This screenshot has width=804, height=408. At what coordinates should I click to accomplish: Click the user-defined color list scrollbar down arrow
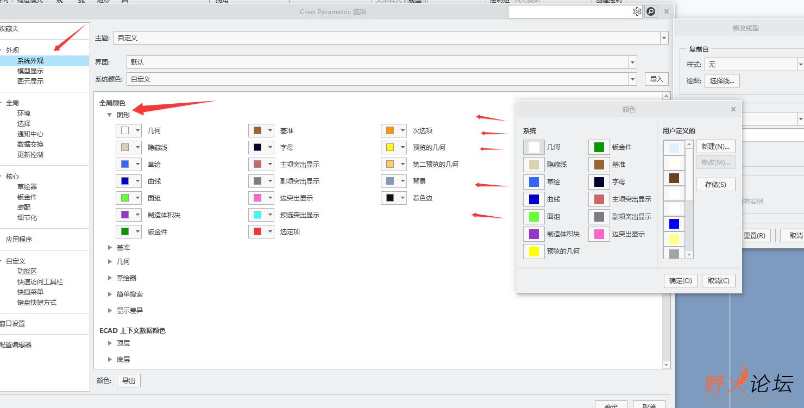coord(689,255)
